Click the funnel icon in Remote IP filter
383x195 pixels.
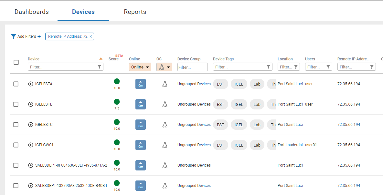(x=372, y=67)
